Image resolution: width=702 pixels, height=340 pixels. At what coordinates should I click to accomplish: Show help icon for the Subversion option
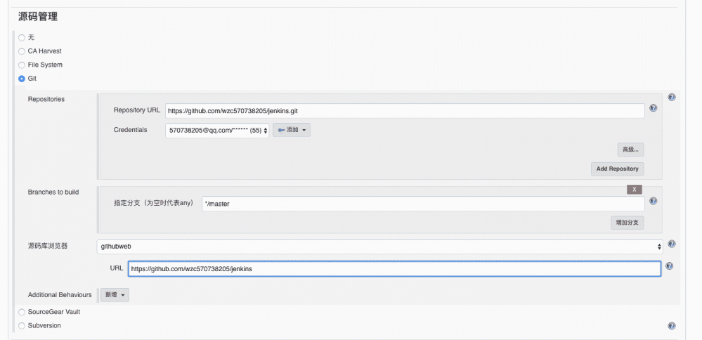point(671,326)
